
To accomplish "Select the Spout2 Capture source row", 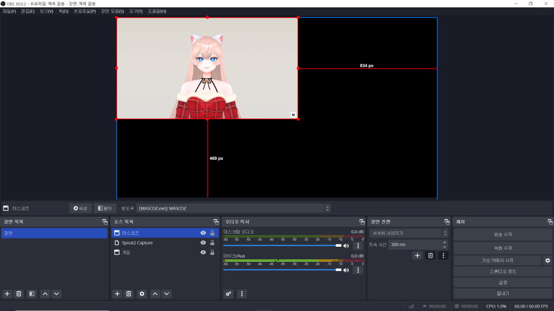I will 165,243.
